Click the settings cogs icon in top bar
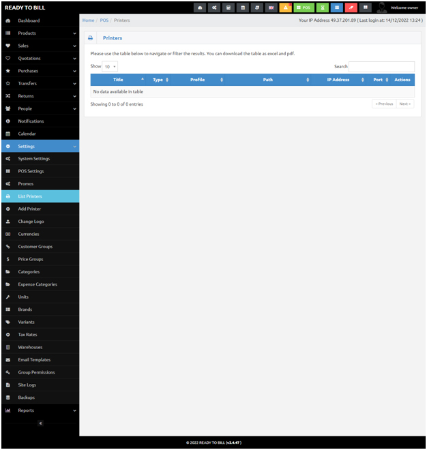The image size is (427, 450). (214, 7)
